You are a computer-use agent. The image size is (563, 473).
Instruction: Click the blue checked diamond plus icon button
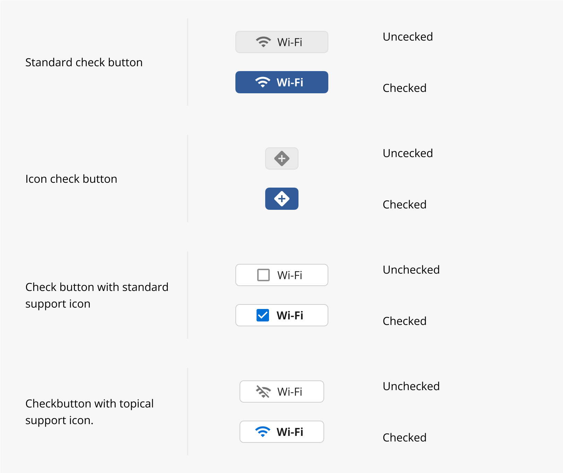[x=281, y=199]
